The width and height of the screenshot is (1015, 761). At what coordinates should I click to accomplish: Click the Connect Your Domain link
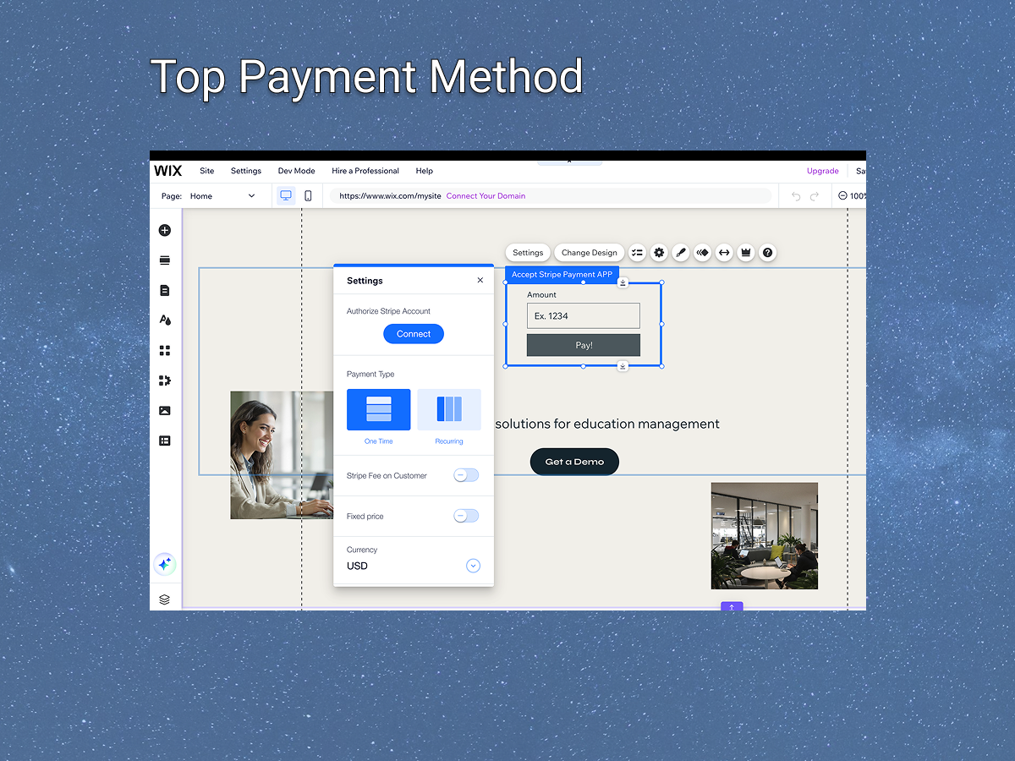point(486,196)
